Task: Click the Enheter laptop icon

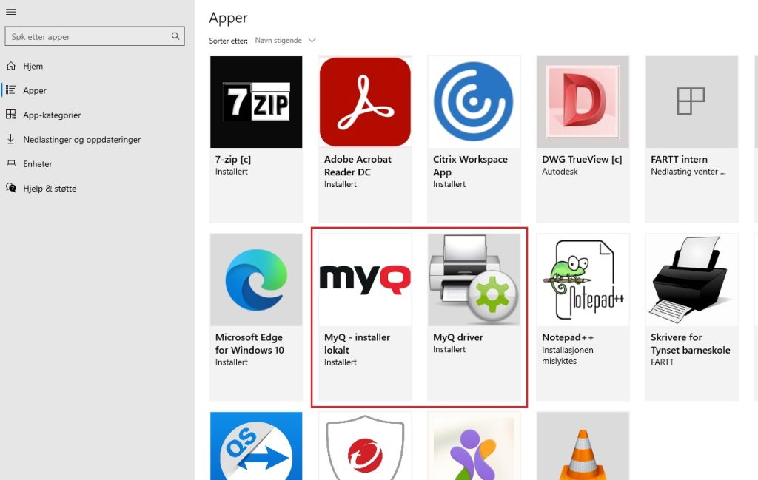Action: coord(10,163)
